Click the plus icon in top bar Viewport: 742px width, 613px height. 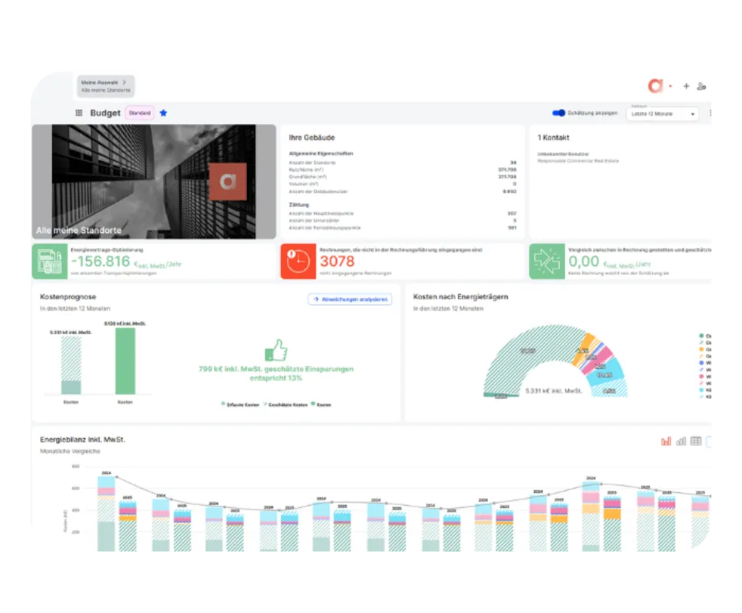[686, 86]
